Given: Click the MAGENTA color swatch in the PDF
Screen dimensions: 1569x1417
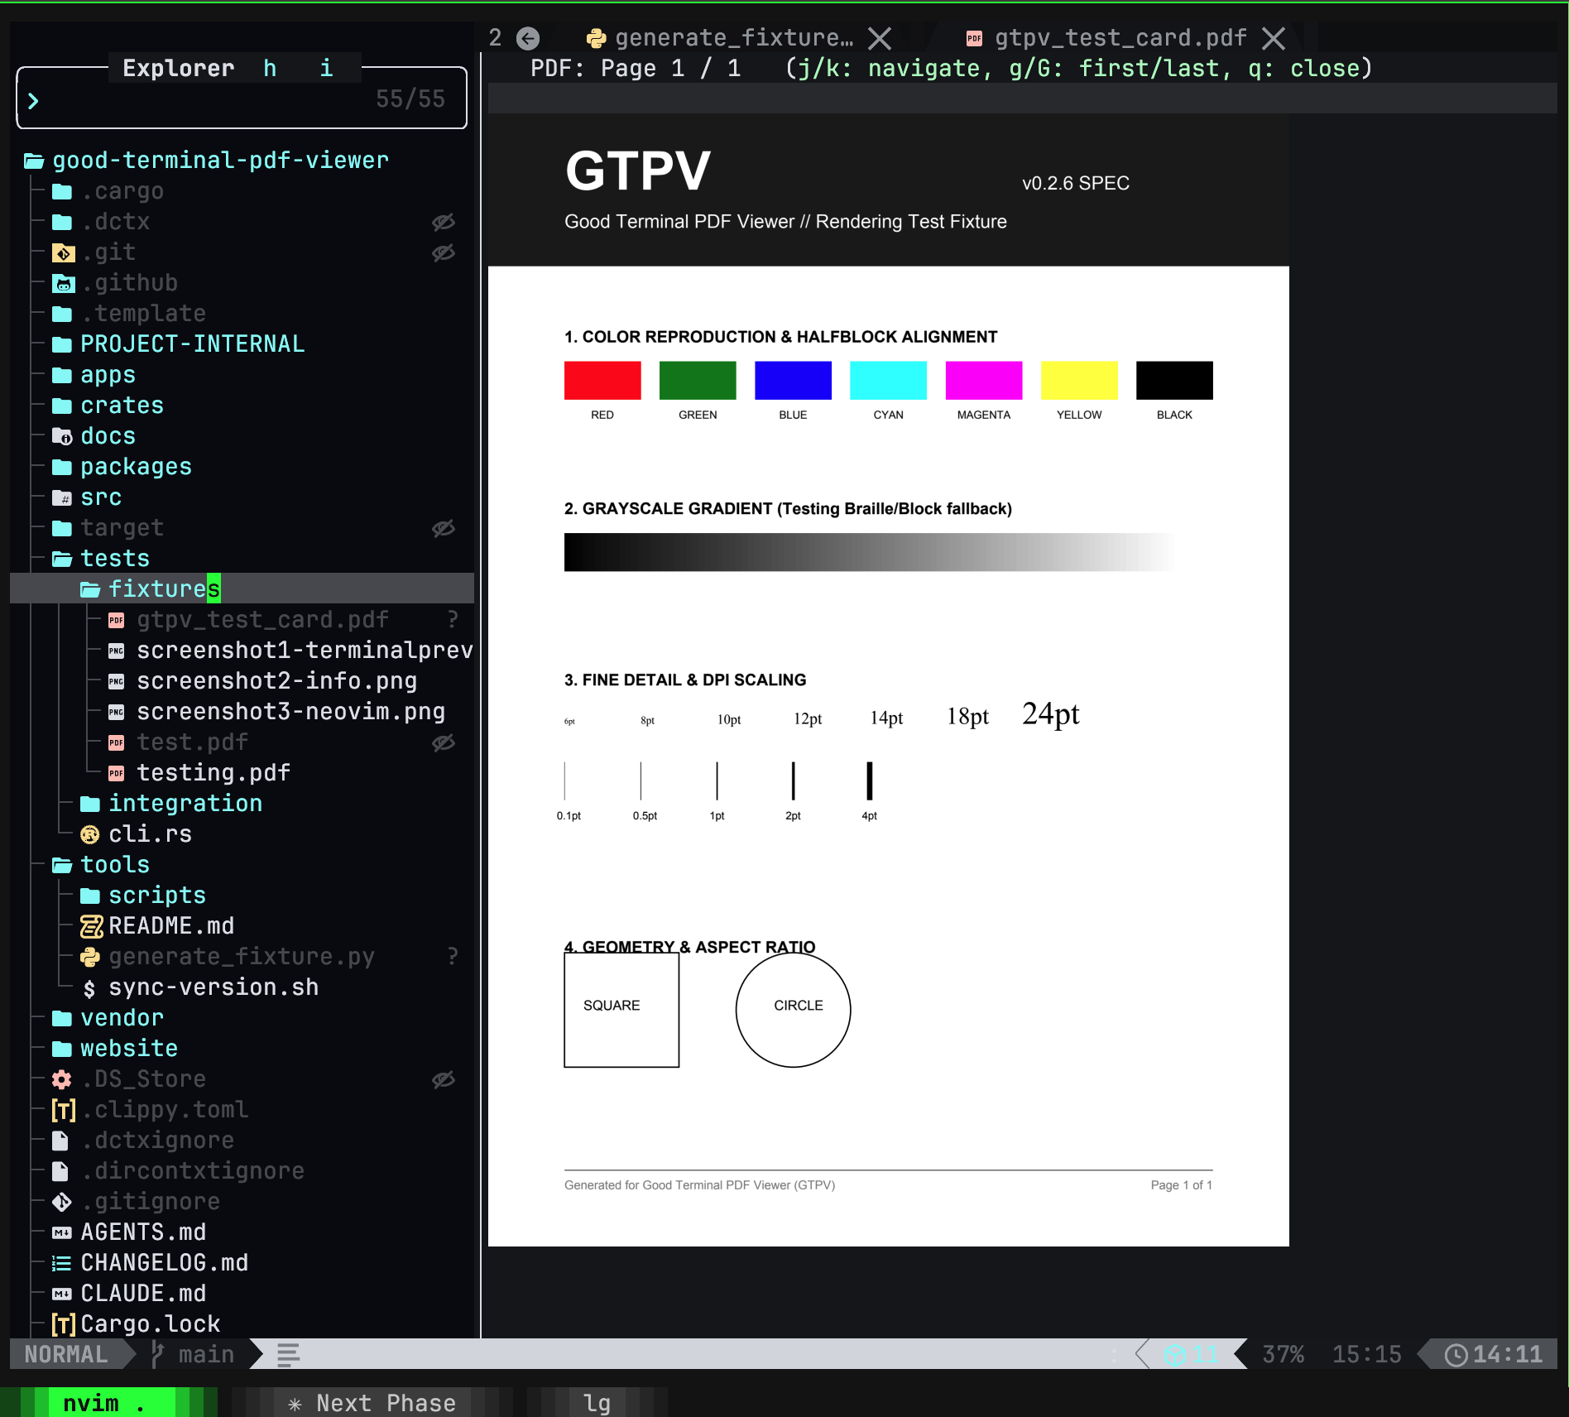Looking at the screenshot, I should point(983,381).
